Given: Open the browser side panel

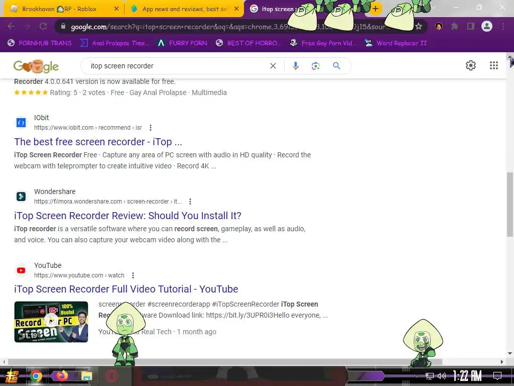Looking at the screenshot, I should [x=471, y=26].
